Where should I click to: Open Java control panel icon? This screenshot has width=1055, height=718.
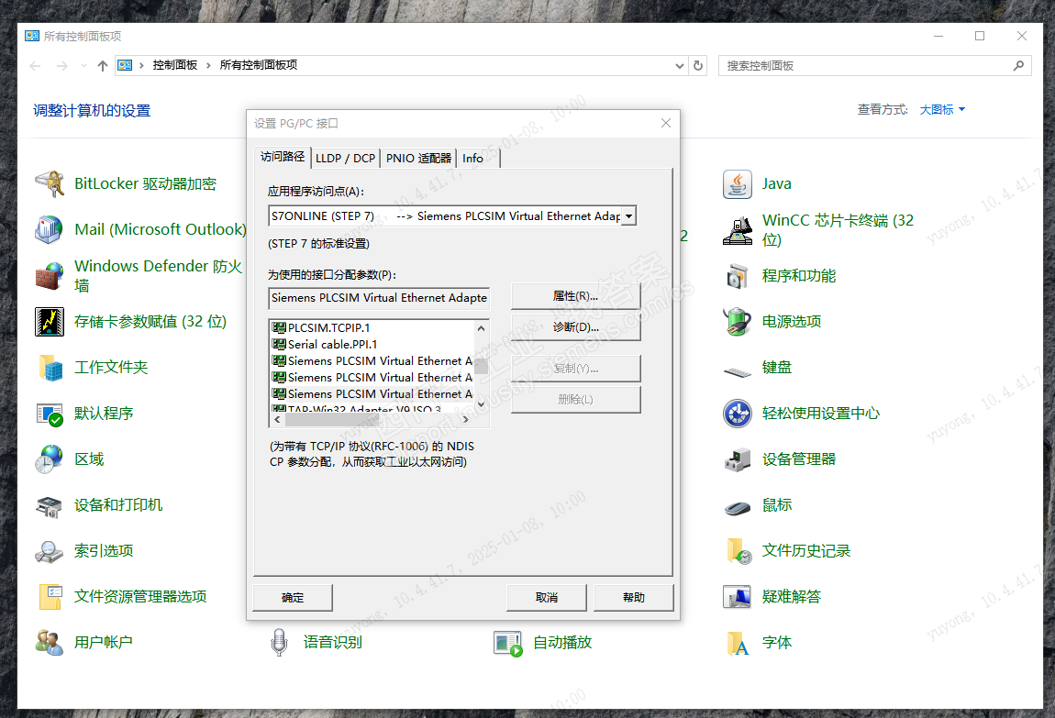point(738,183)
